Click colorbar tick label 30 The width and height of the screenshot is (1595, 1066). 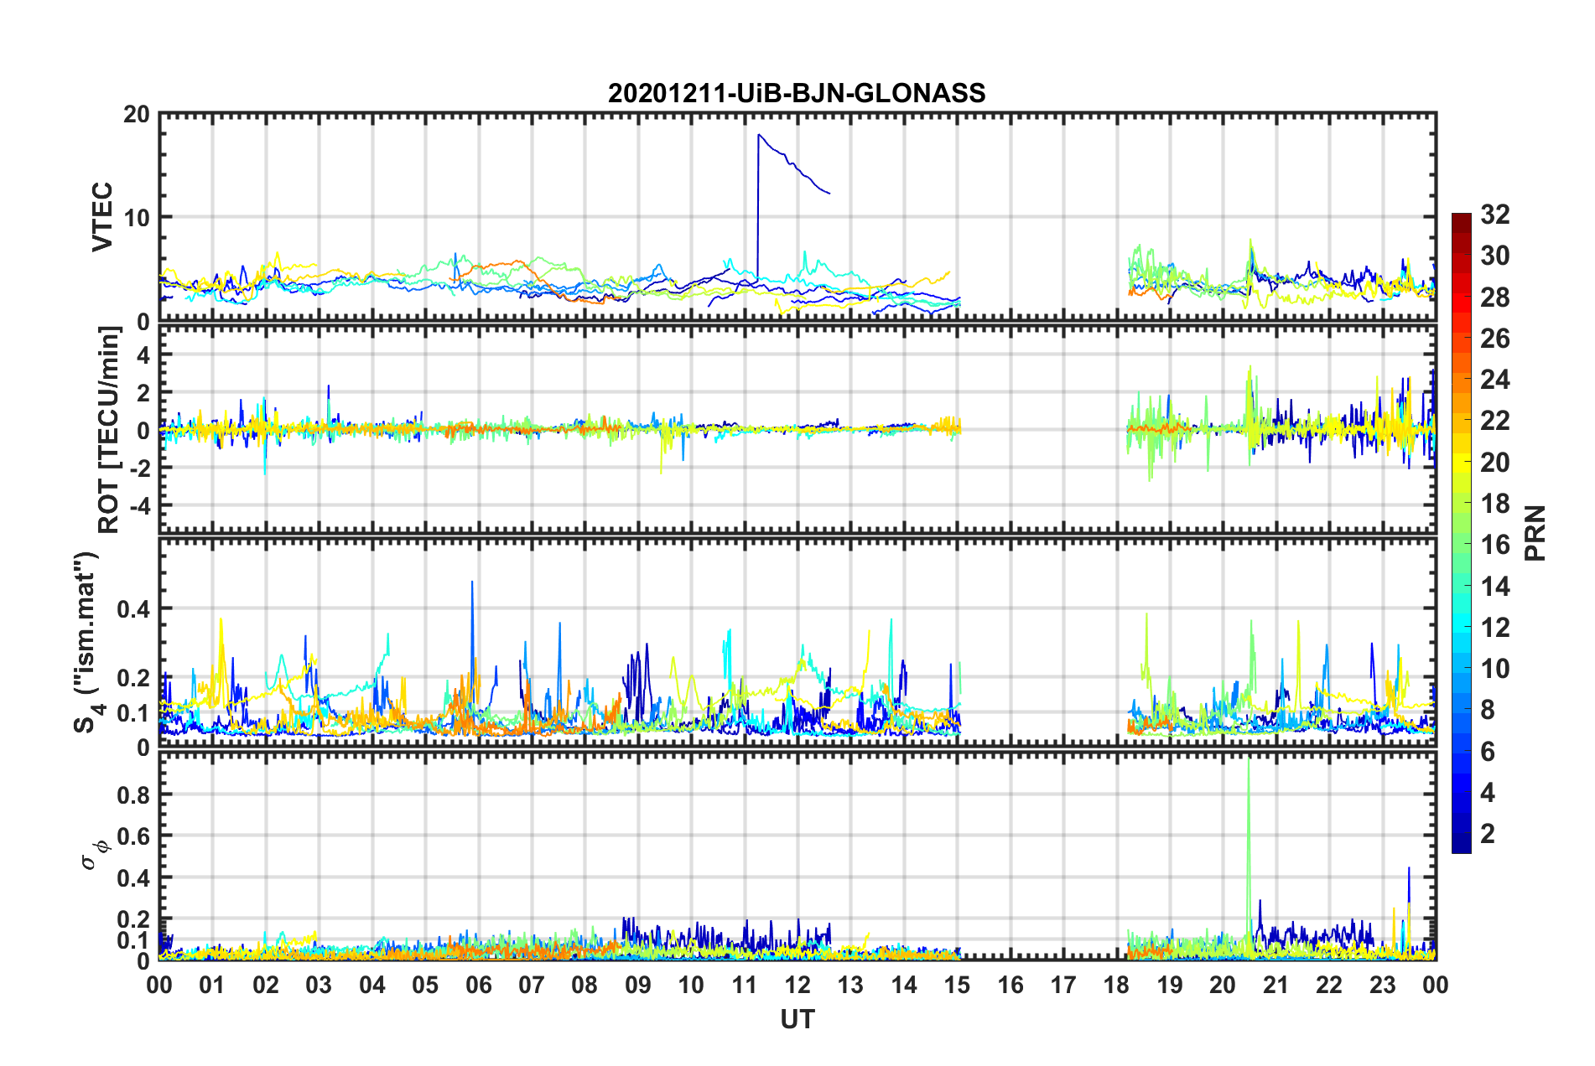[x=1495, y=256]
